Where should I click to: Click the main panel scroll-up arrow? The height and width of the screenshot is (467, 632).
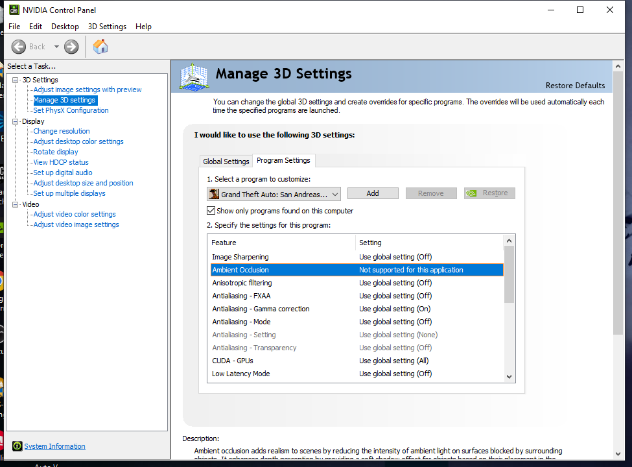[x=618, y=66]
